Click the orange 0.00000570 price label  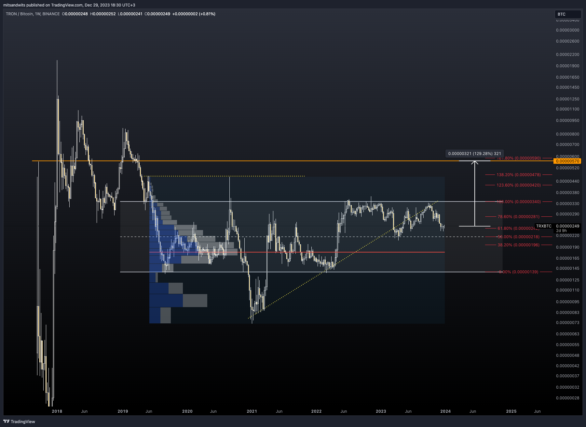click(x=567, y=161)
